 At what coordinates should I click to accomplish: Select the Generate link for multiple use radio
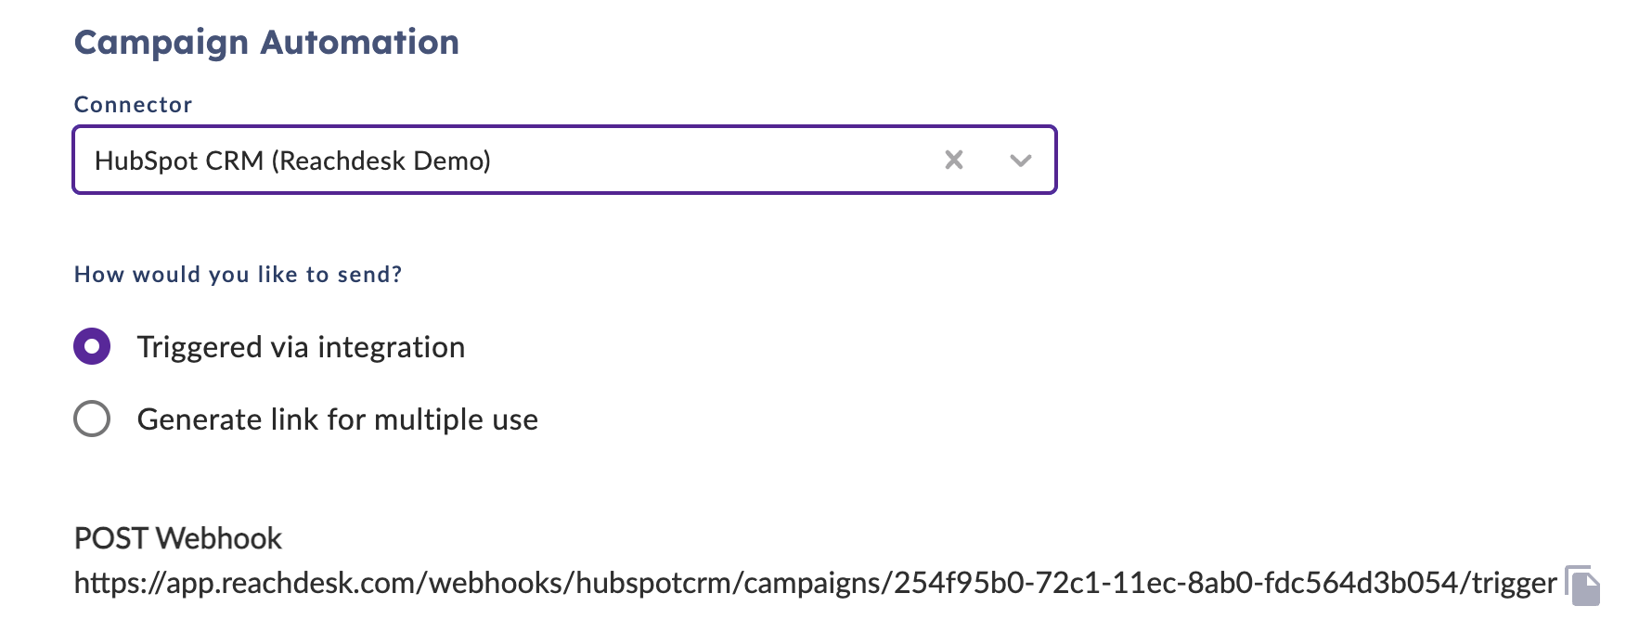(92, 419)
